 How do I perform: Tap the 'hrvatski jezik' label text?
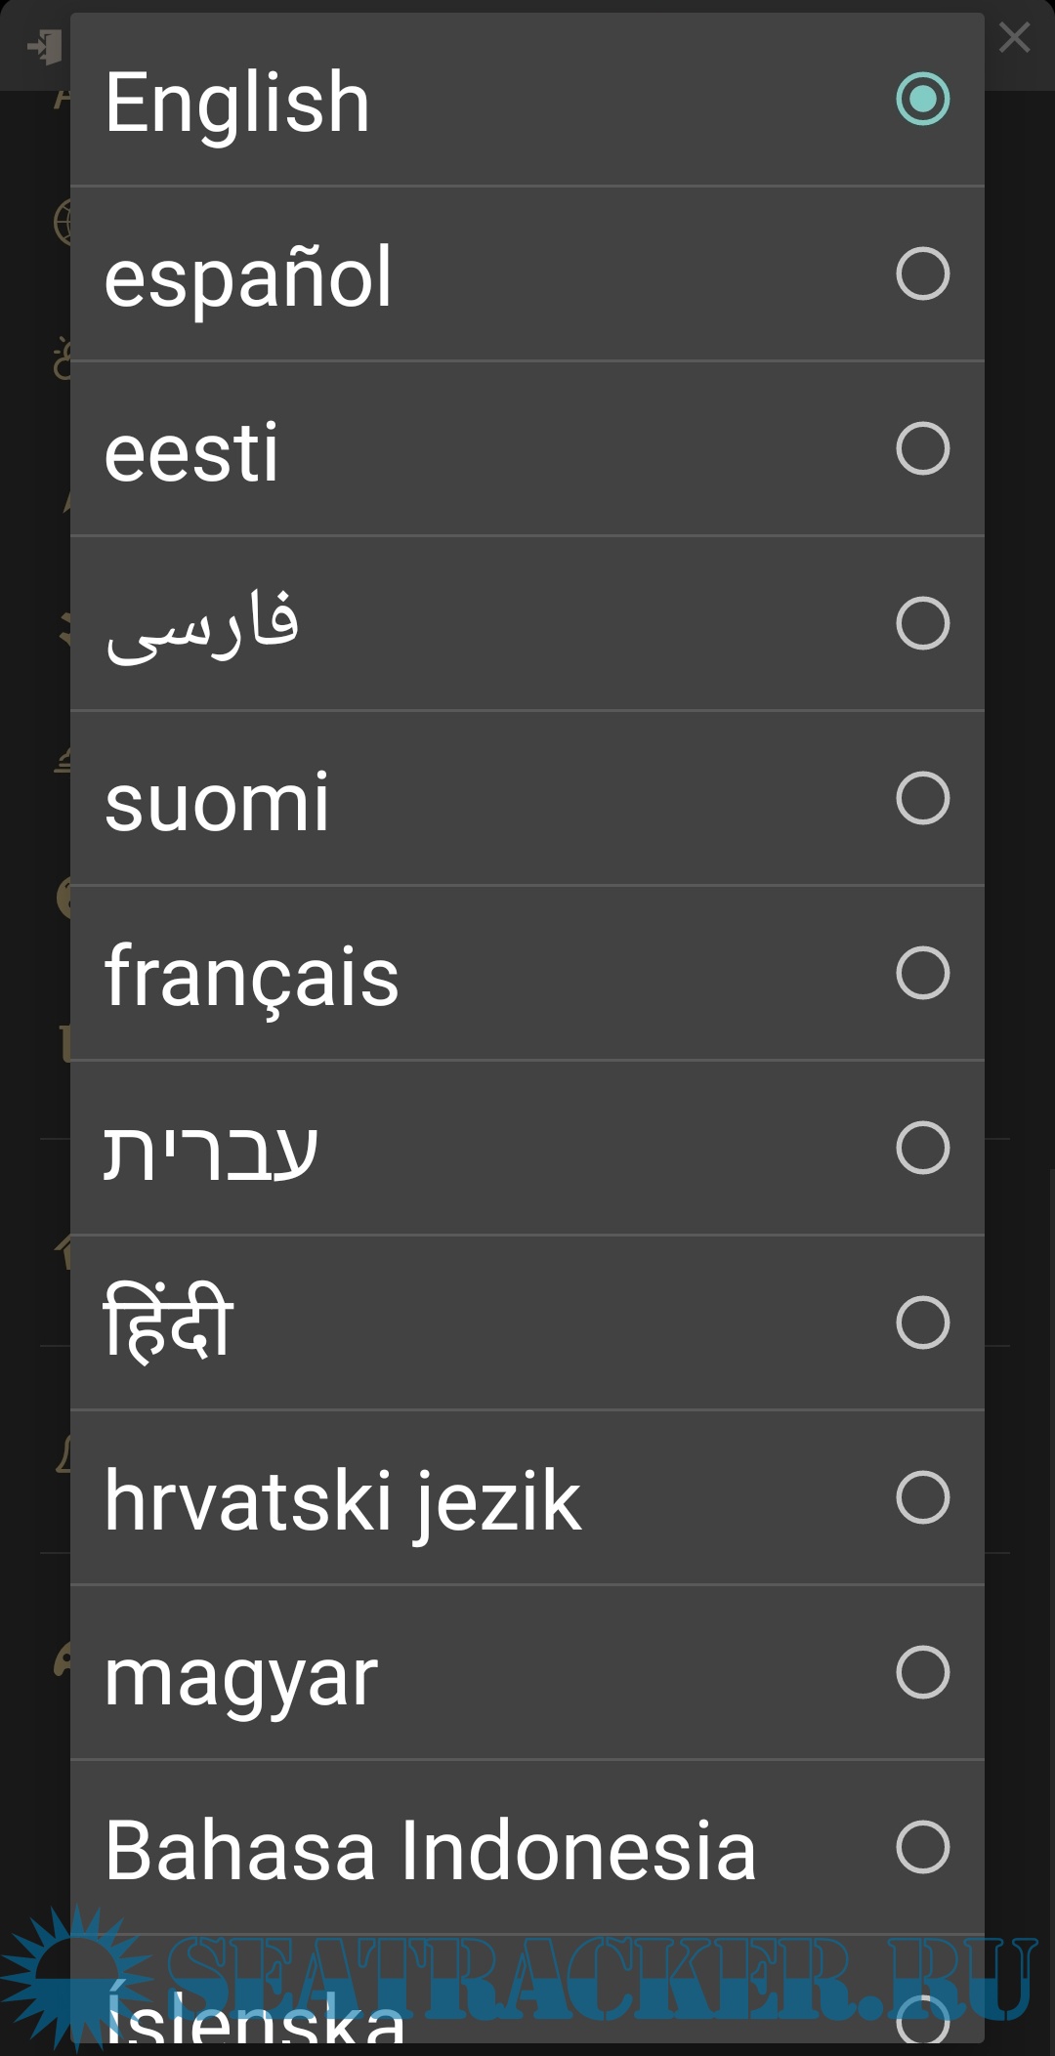coord(342,1501)
